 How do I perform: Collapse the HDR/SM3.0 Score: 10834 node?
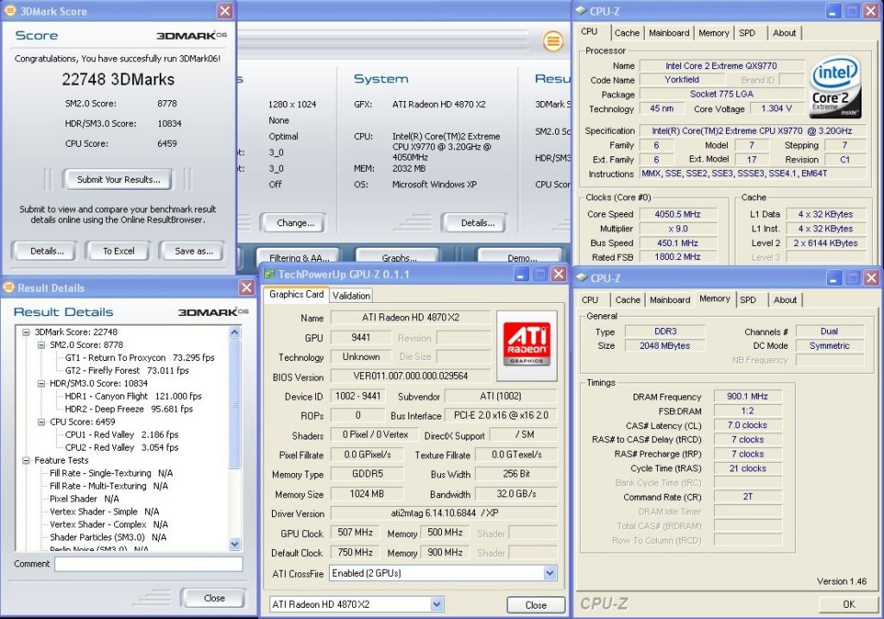41,383
